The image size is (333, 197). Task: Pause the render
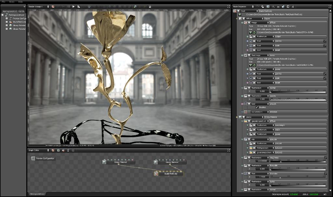click(69, 7)
